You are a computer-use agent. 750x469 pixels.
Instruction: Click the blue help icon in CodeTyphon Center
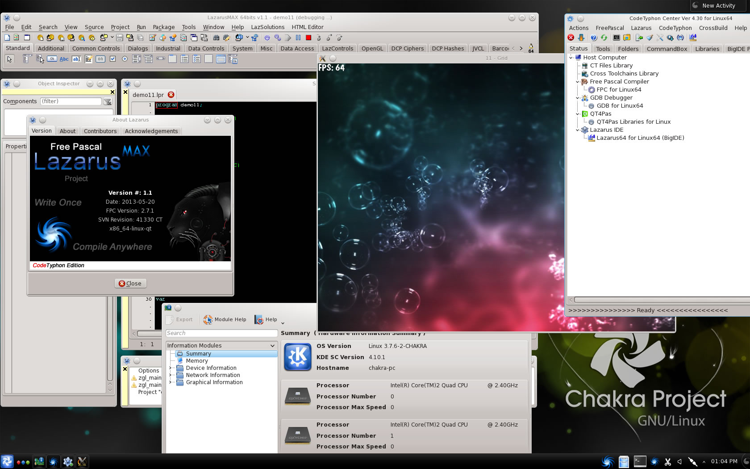pyautogui.click(x=594, y=38)
